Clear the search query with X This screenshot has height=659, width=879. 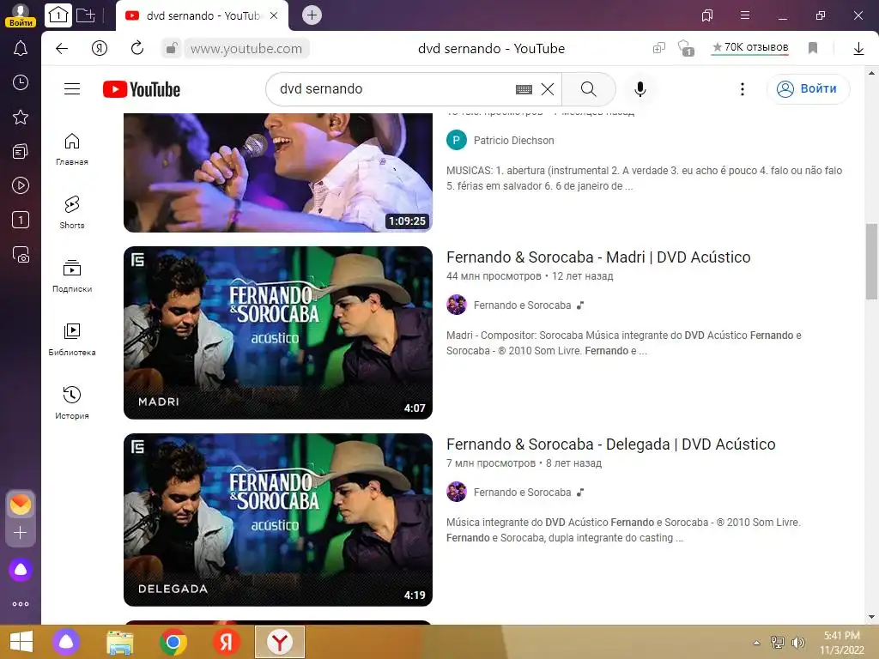548,89
